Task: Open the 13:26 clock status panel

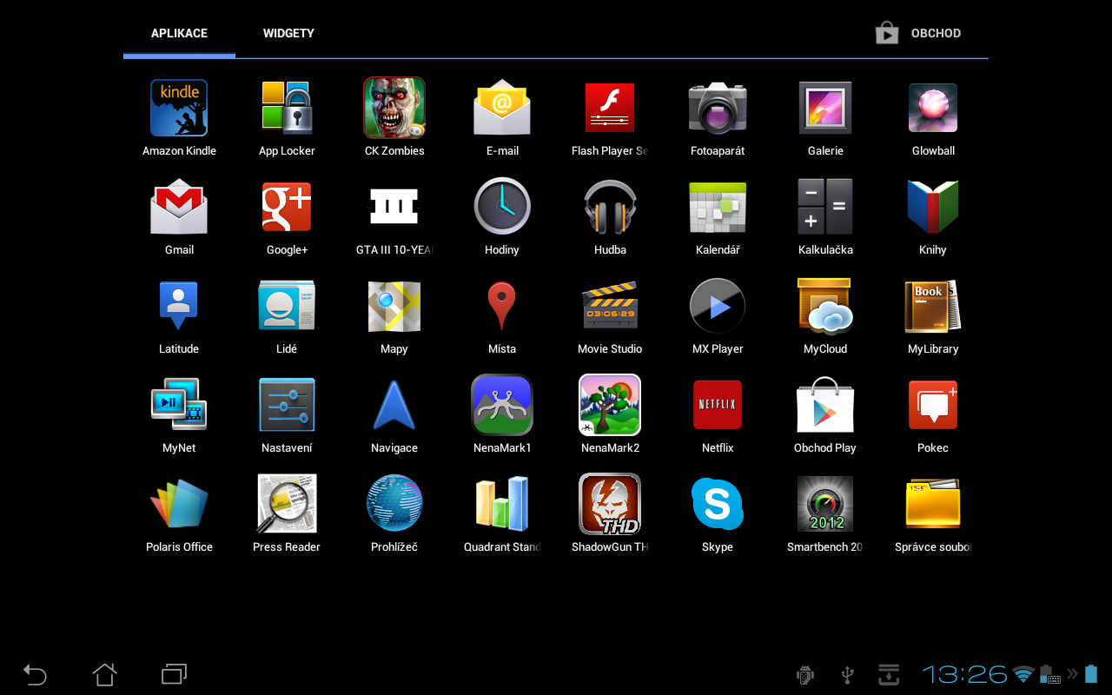Action: click(x=964, y=674)
